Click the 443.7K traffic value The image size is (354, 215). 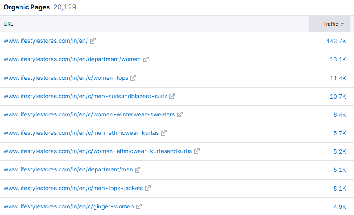click(336, 41)
